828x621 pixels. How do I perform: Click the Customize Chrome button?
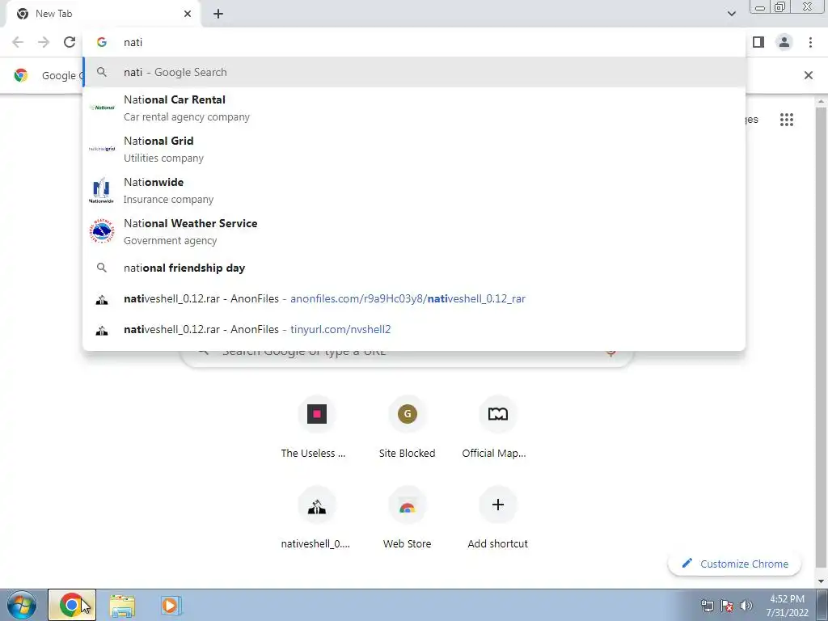pyautogui.click(x=734, y=564)
